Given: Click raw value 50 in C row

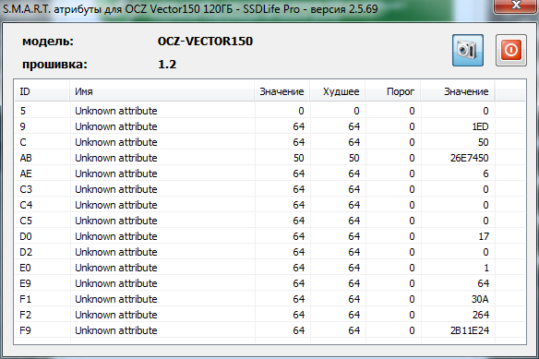Looking at the screenshot, I should [483, 142].
